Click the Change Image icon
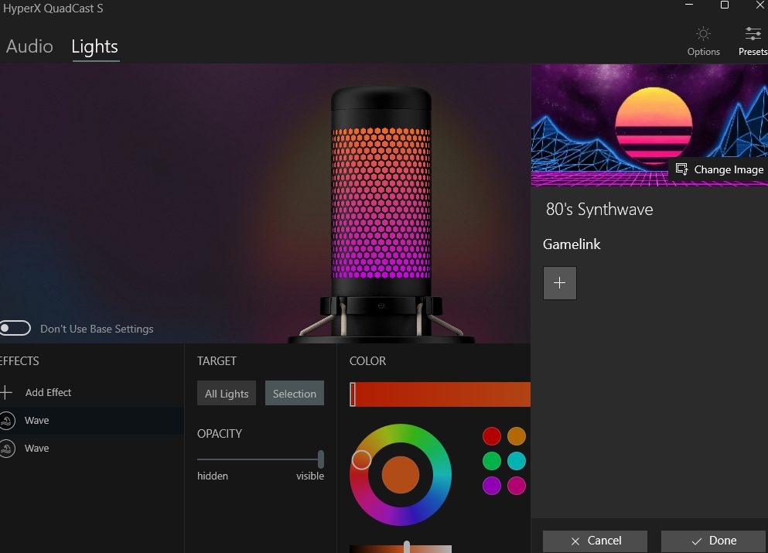This screenshot has width=768, height=553. coord(681,169)
